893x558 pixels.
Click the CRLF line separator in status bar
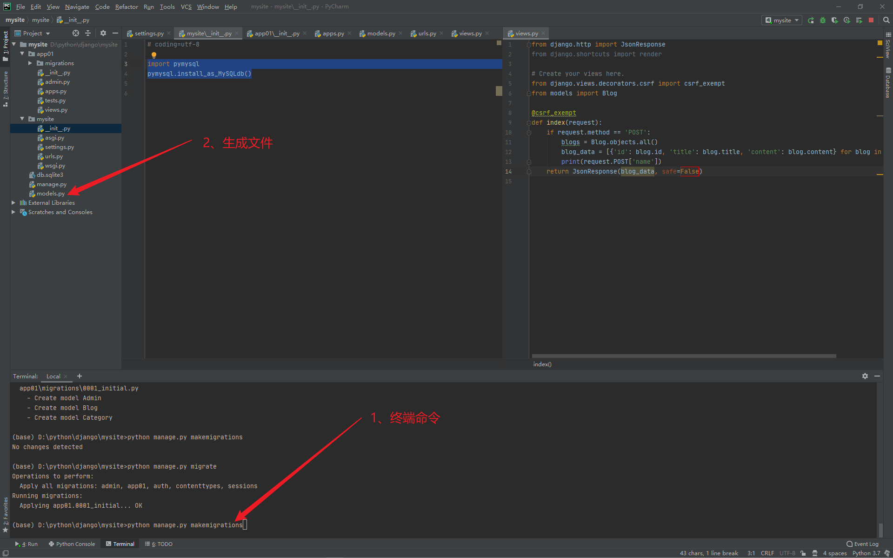point(767,553)
